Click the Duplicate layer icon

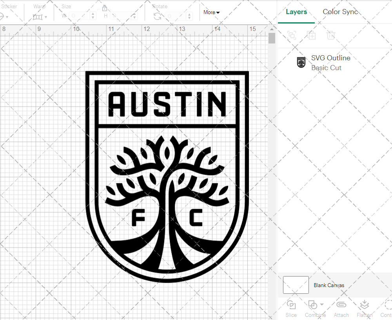click(x=312, y=35)
